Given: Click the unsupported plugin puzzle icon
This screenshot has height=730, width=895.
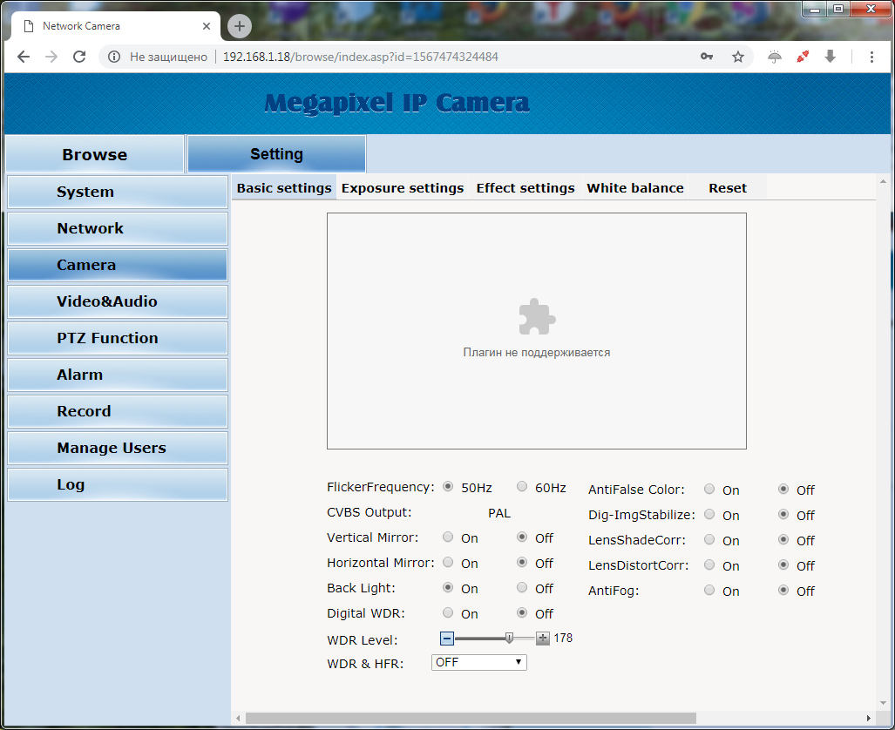Looking at the screenshot, I should point(537,317).
